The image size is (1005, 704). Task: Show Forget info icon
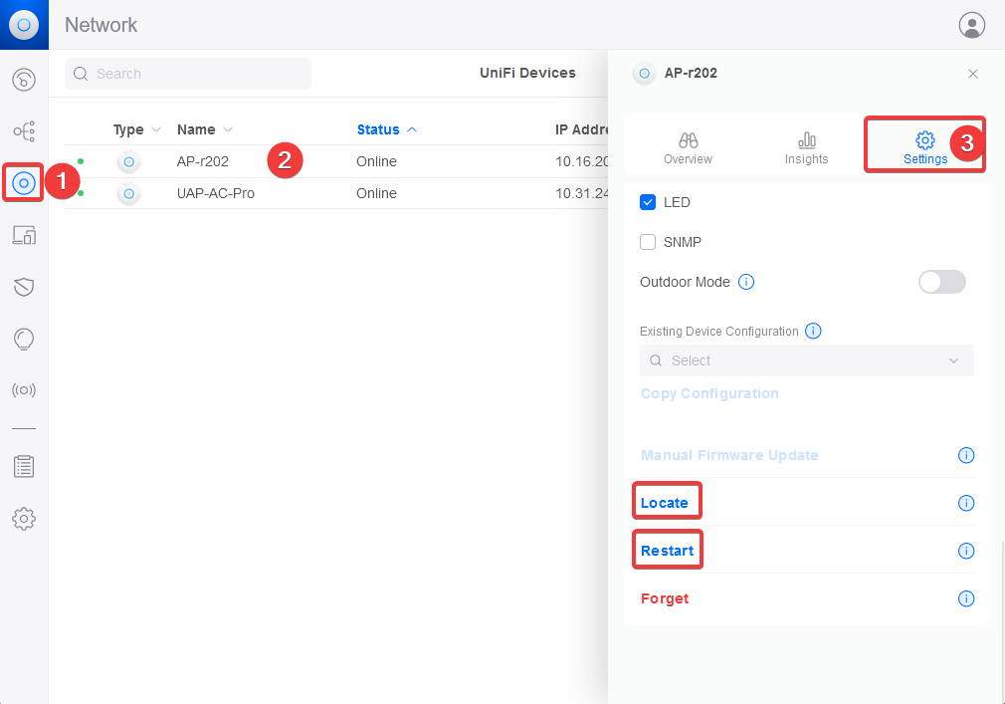click(966, 598)
